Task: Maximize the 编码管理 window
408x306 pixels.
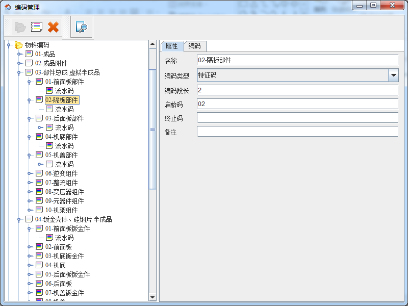Action: (x=373, y=5)
